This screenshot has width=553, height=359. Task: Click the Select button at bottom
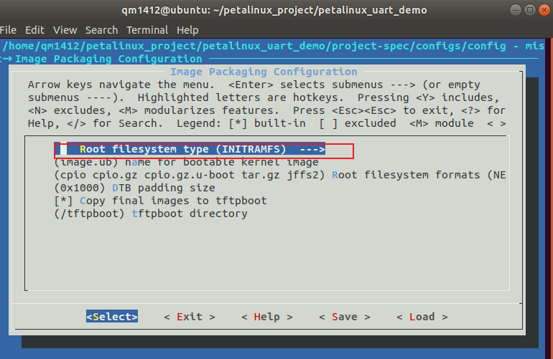pyautogui.click(x=112, y=317)
